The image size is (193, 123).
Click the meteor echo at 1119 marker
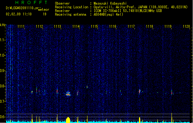click(172, 92)
